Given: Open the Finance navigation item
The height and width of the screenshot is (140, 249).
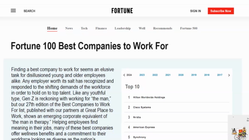Looking at the screenshot, I should (101, 28).
